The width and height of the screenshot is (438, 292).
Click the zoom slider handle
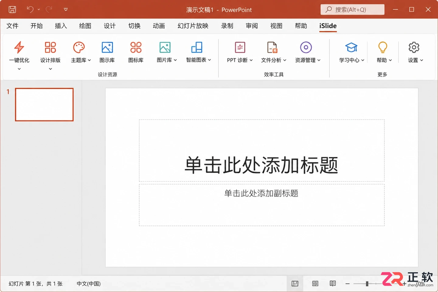tap(367, 283)
